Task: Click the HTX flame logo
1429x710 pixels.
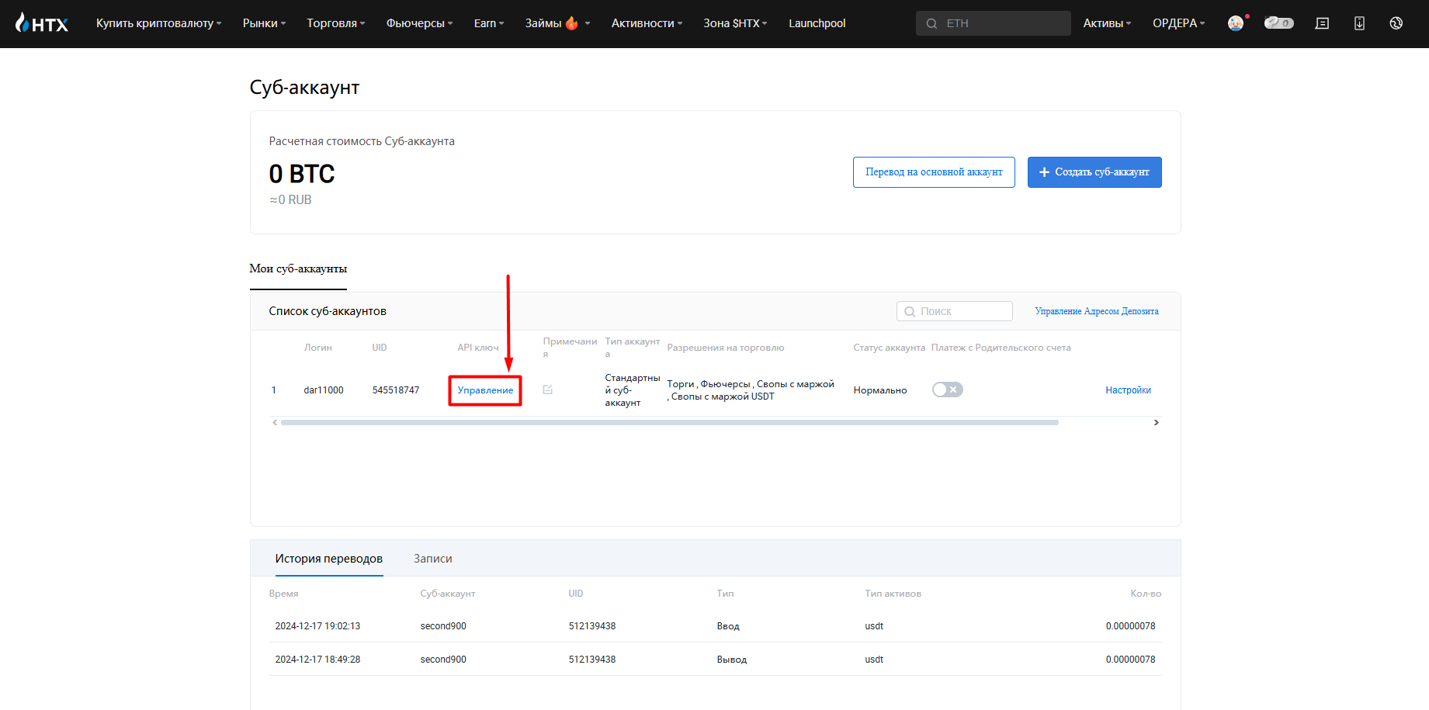Action: (42, 23)
